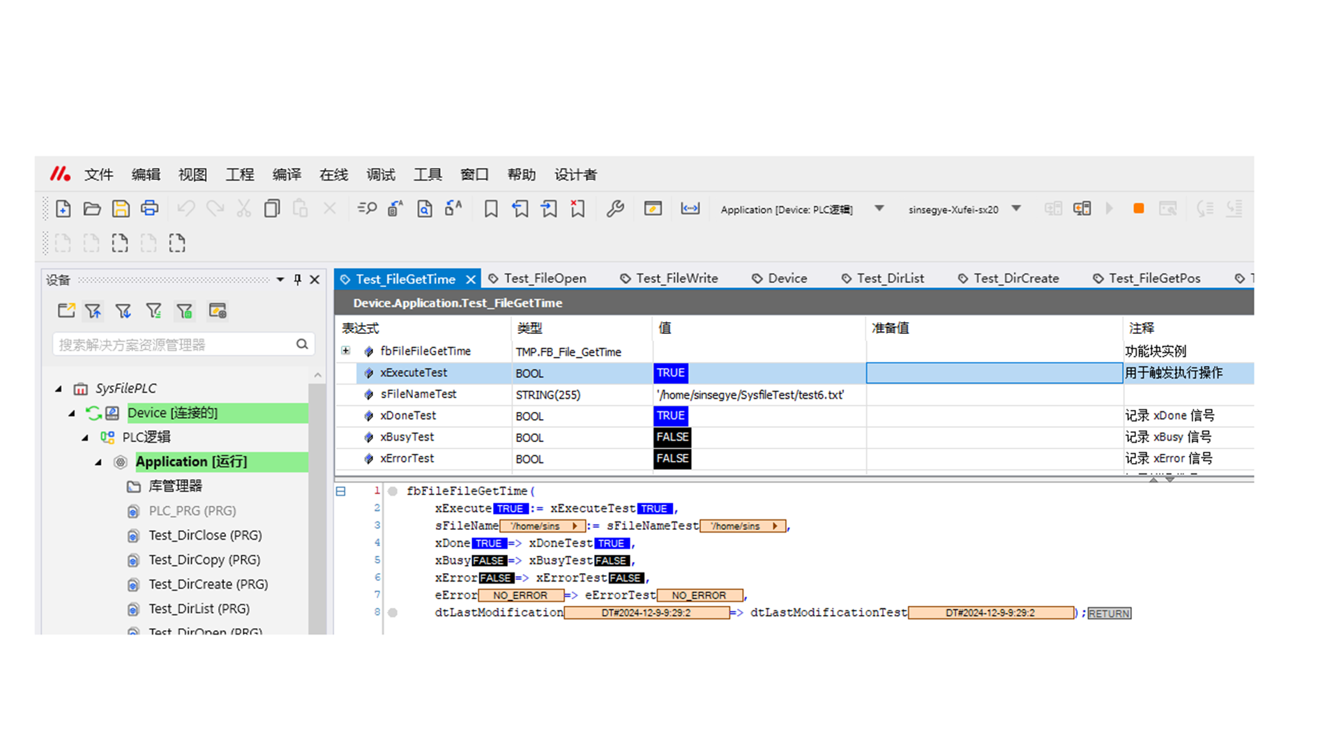1339x753 pixels.
Task: Click the Copy toolbar icon
Action: (272, 208)
